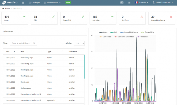Click the green online status badge
Image resolution: width=177 pixels, height=105 pixels.
(68, 2)
